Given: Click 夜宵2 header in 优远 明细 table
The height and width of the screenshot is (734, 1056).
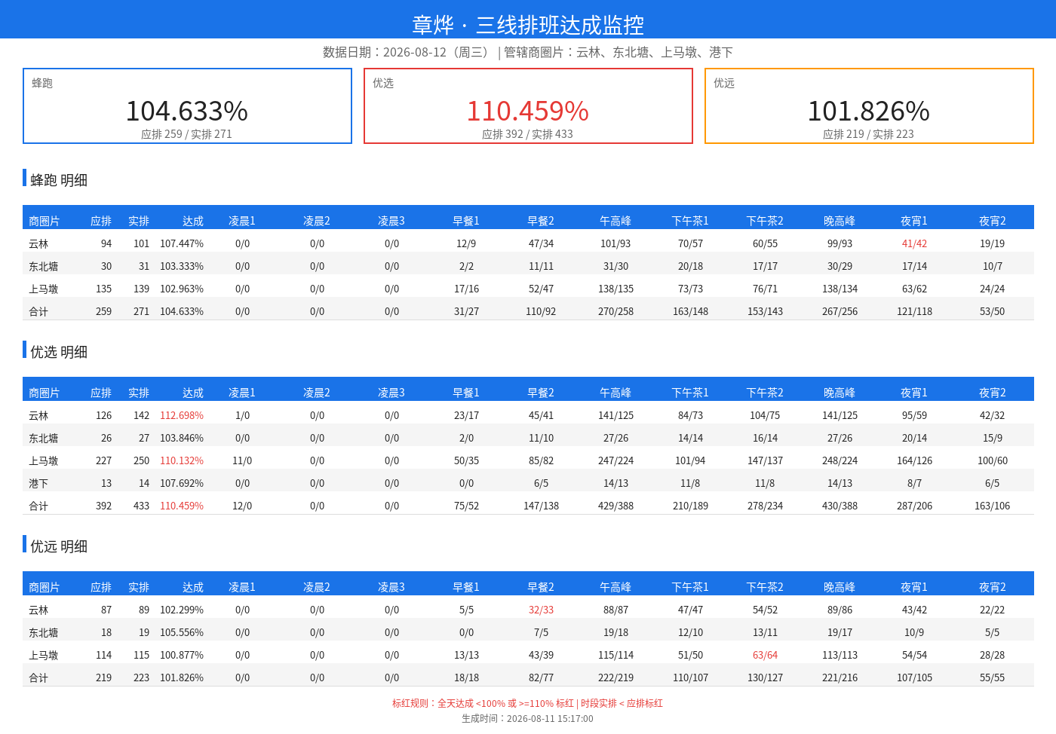Looking at the screenshot, I should 993,587.
